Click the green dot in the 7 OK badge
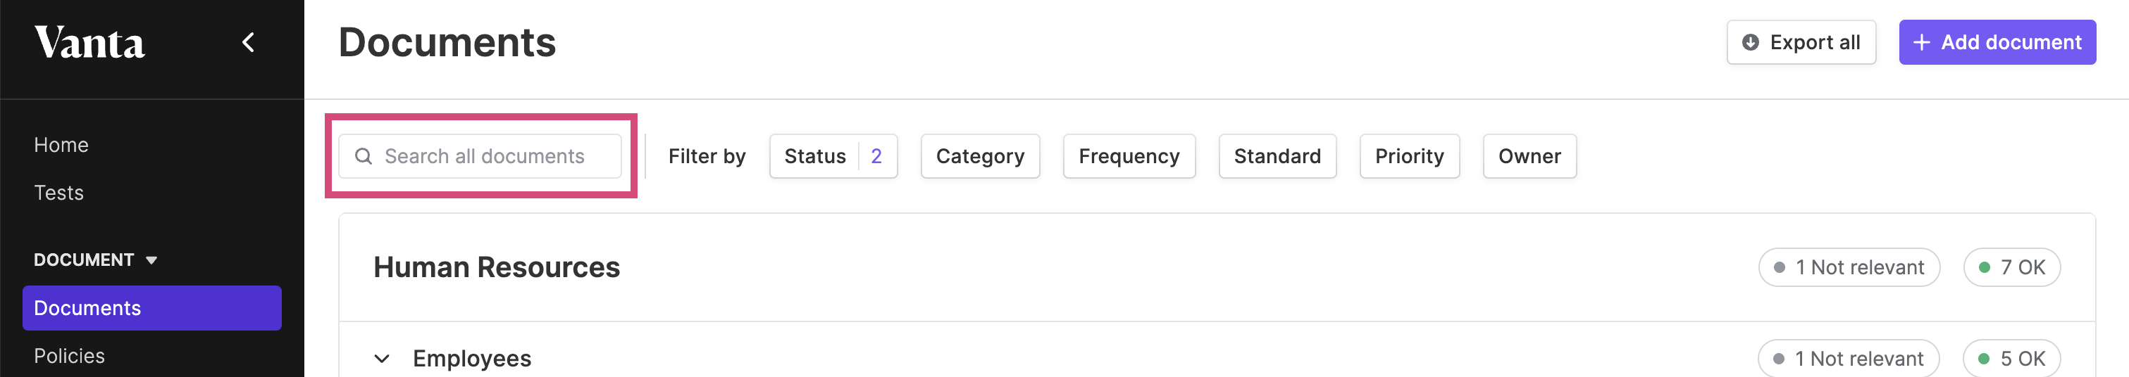The image size is (2129, 377). [1984, 267]
